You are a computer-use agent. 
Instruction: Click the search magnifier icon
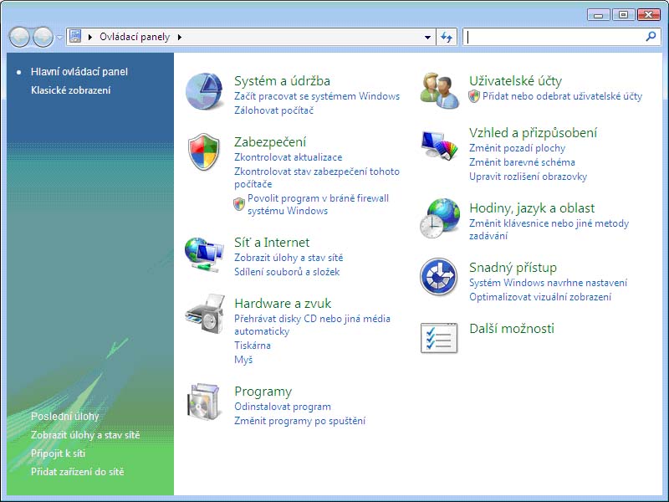651,37
